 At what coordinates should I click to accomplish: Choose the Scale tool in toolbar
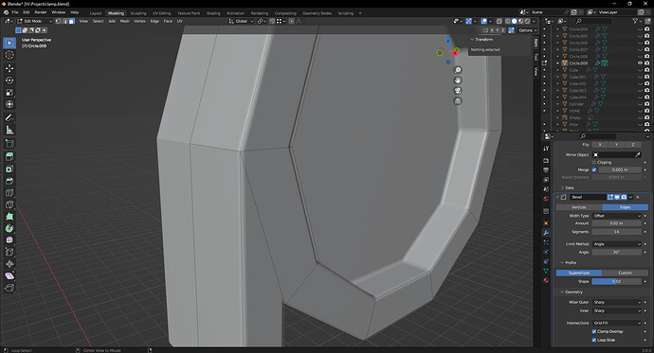coord(9,93)
